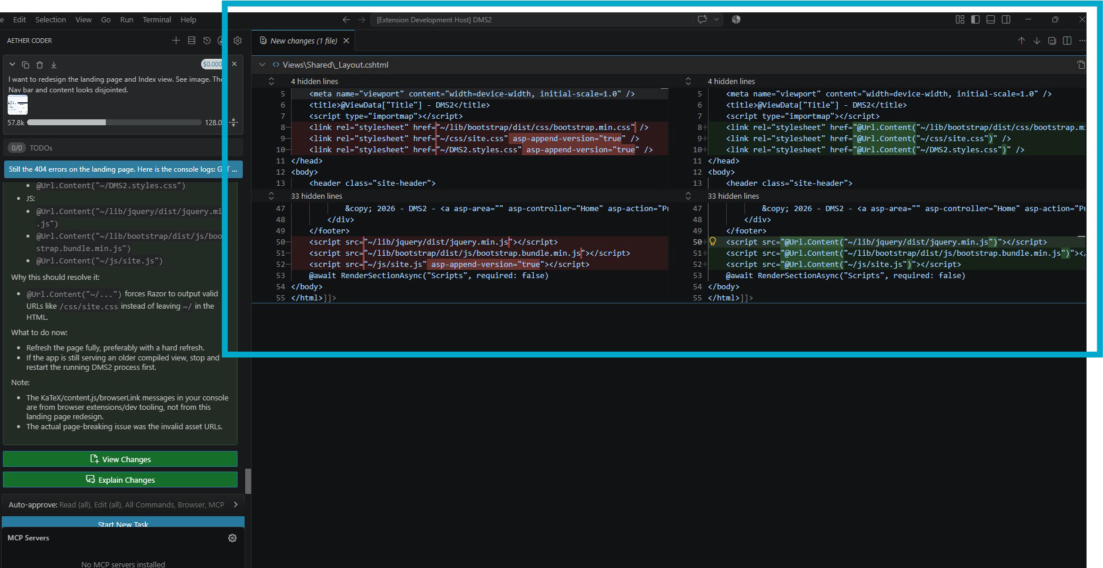Open the Go menu

point(106,19)
